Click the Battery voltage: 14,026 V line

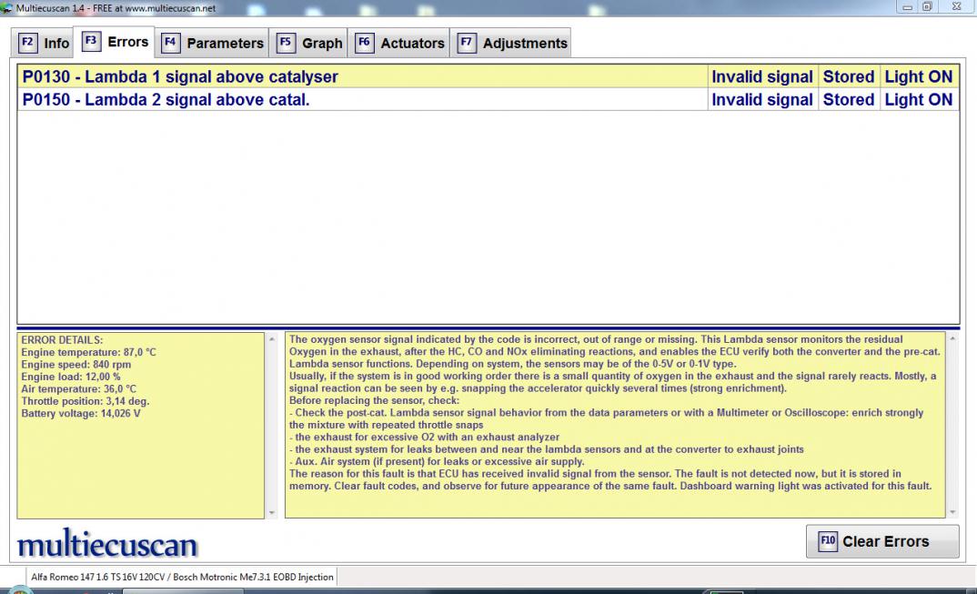pos(81,413)
